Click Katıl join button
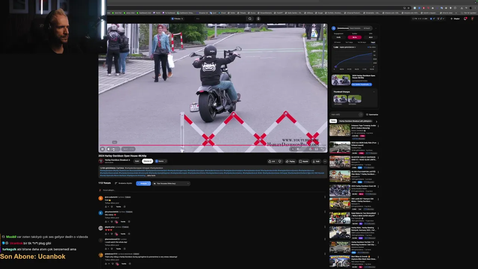The image size is (478, 269). coord(137,161)
